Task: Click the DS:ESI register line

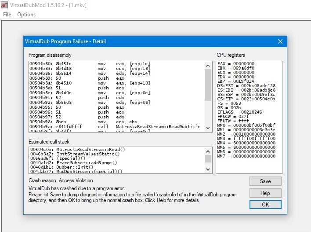Action: pyautogui.click(x=246, y=85)
